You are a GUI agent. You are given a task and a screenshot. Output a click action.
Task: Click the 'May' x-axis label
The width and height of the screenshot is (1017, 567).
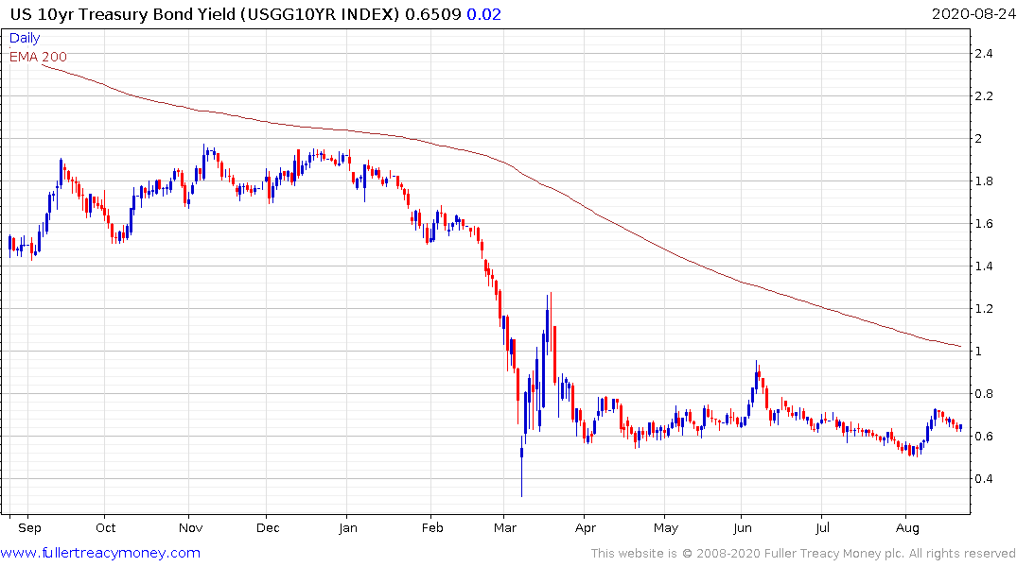665,528
